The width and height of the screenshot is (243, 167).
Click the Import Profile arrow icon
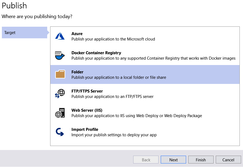(x=60, y=132)
